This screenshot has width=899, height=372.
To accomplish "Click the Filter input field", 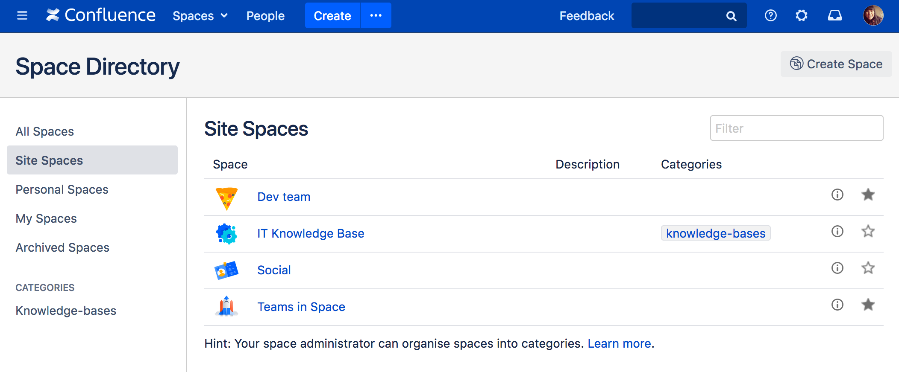I will click(796, 128).
